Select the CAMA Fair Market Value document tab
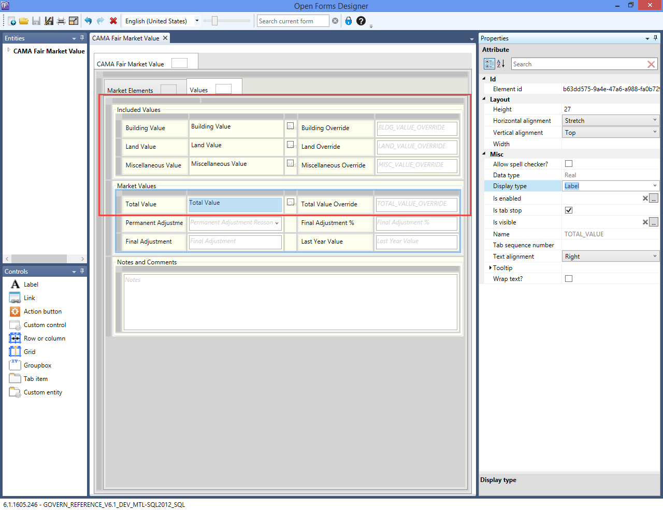This screenshot has width=663, height=510. point(126,38)
